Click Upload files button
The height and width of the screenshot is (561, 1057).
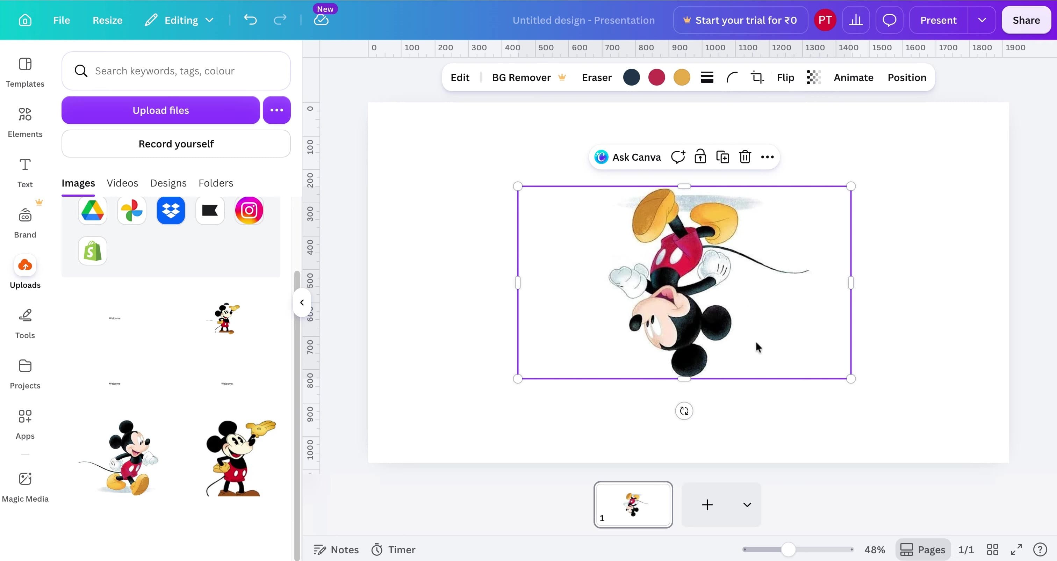tap(160, 110)
